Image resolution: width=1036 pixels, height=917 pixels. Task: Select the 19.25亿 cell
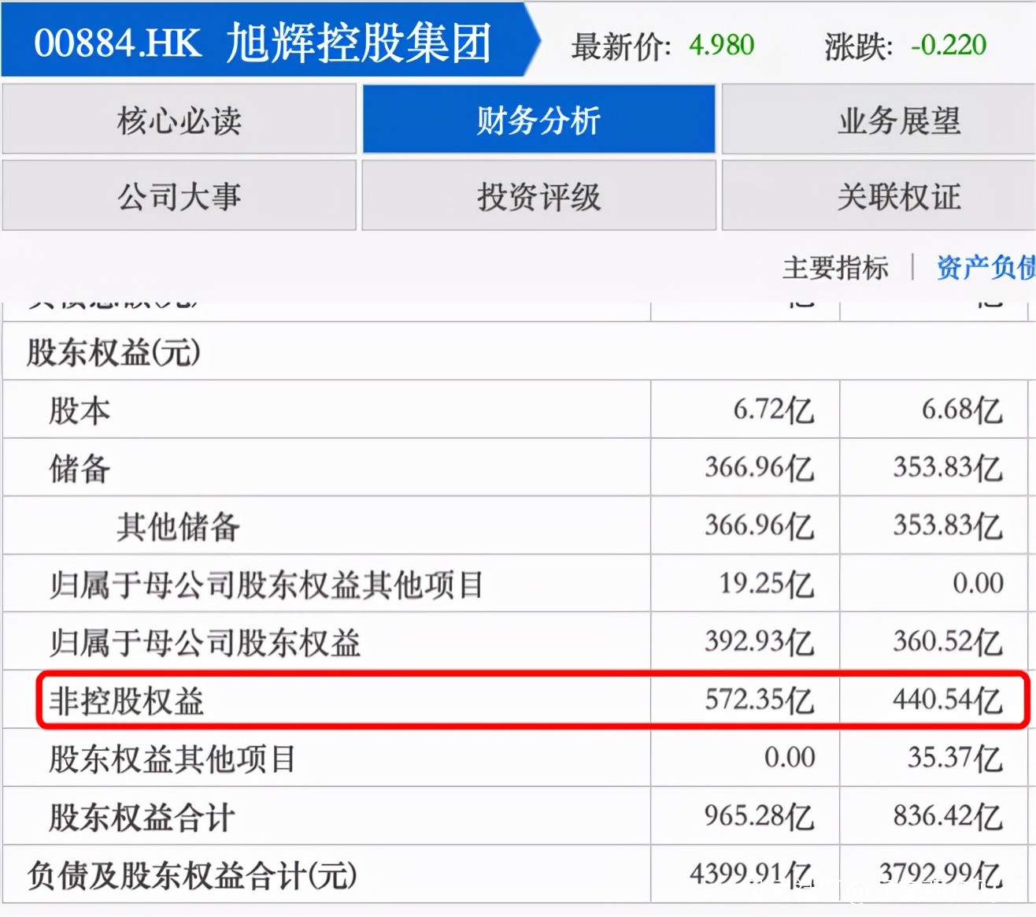click(766, 585)
